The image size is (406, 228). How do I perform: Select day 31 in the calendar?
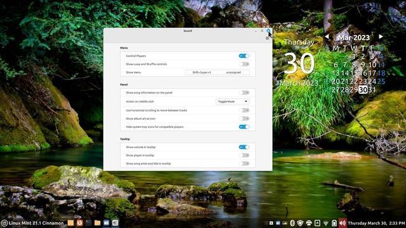click(372, 90)
